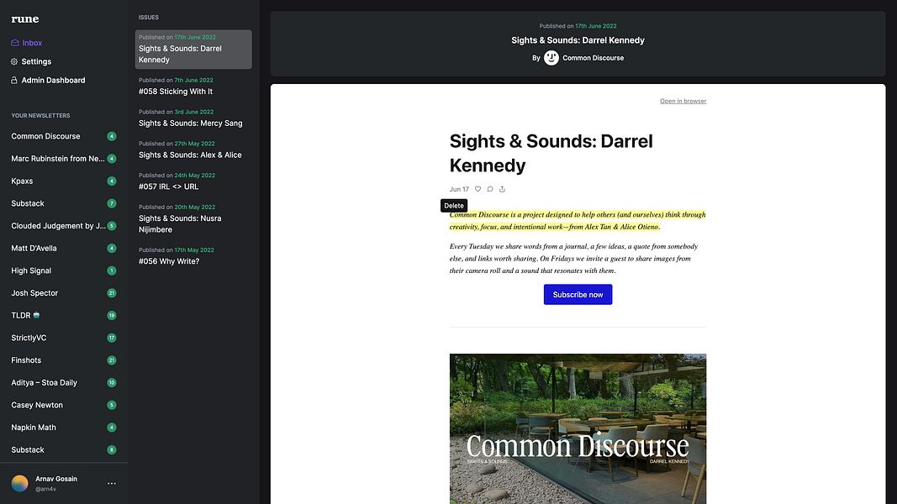
Task: Share the post with share icon
Action: pos(502,189)
